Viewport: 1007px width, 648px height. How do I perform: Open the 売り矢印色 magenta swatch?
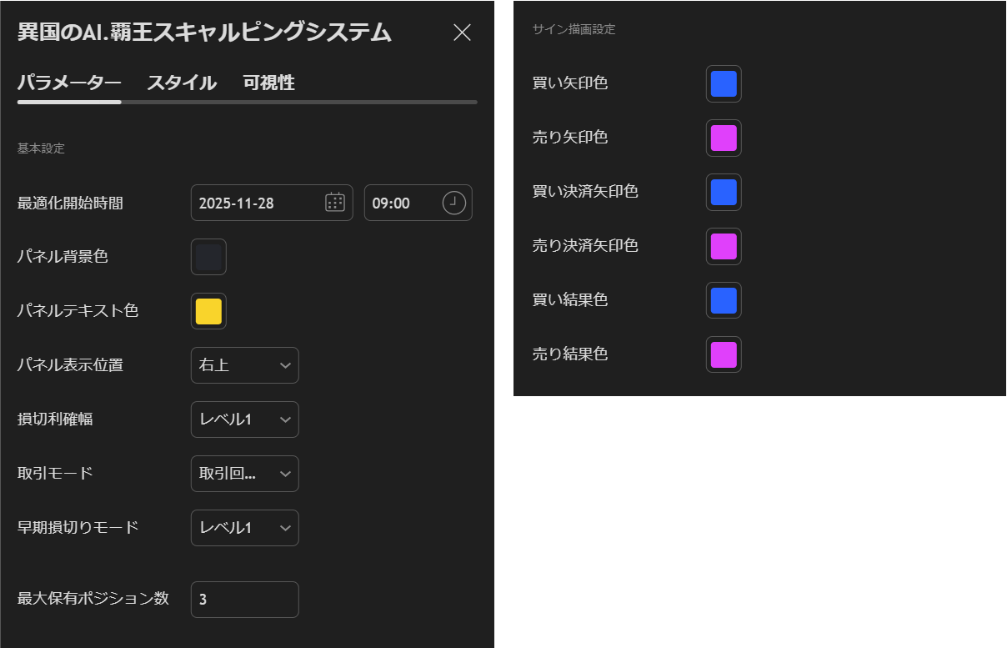(x=723, y=138)
